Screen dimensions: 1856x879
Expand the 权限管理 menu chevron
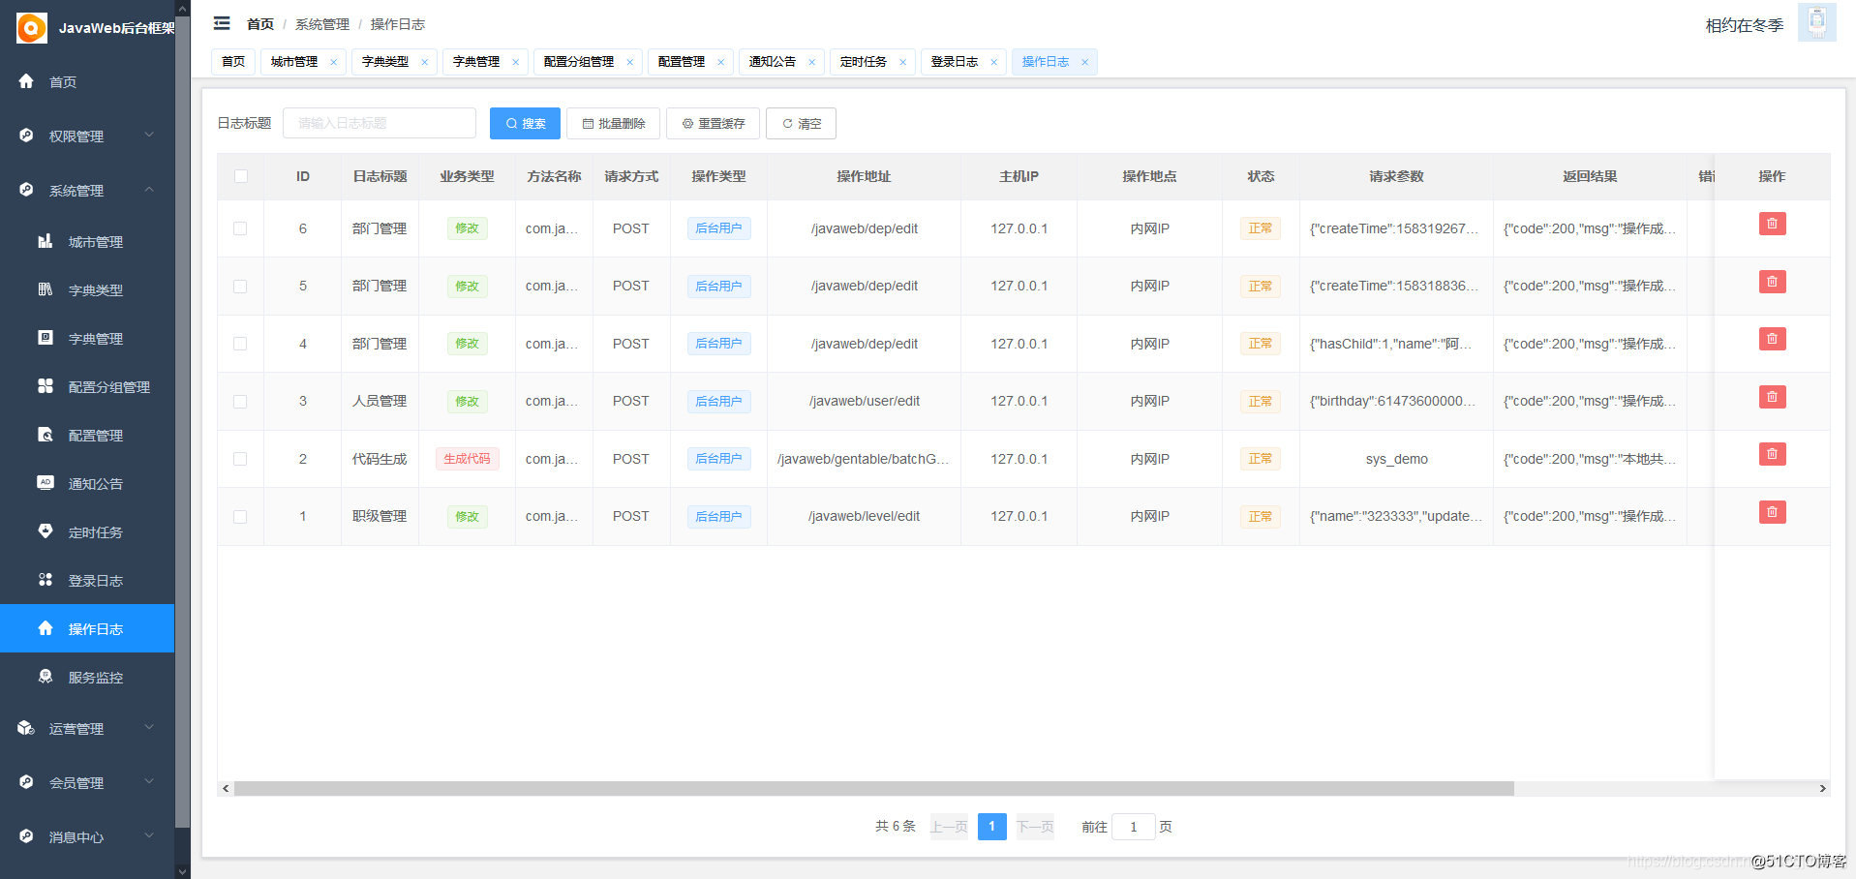(x=149, y=135)
